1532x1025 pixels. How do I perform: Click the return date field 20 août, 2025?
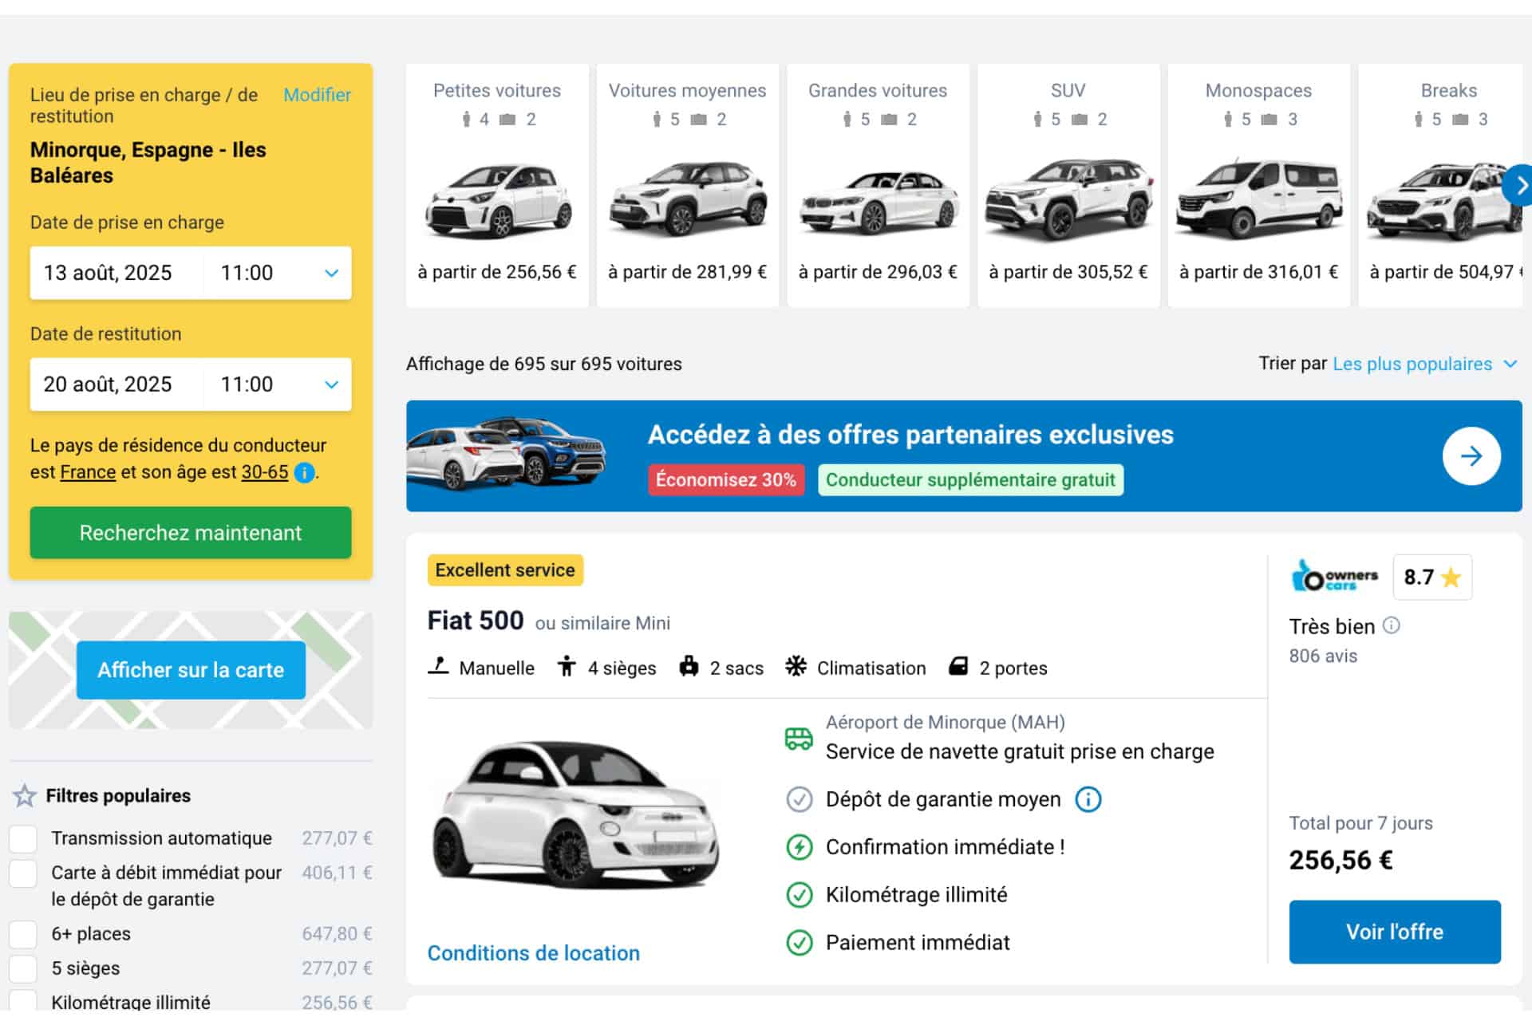116,384
